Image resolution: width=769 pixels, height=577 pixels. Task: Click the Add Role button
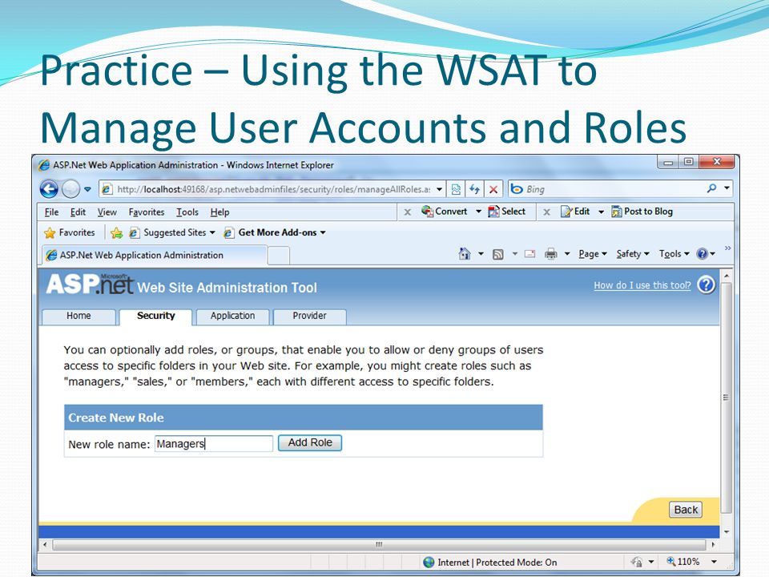click(x=310, y=443)
